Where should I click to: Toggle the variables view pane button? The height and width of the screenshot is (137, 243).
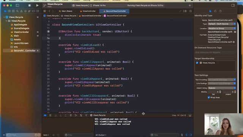[x=187, y=135]
